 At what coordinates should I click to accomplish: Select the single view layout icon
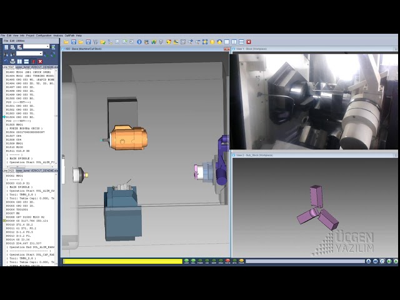pos(227,42)
